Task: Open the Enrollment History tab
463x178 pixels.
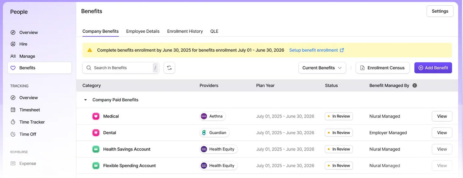Action: tap(185, 31)
